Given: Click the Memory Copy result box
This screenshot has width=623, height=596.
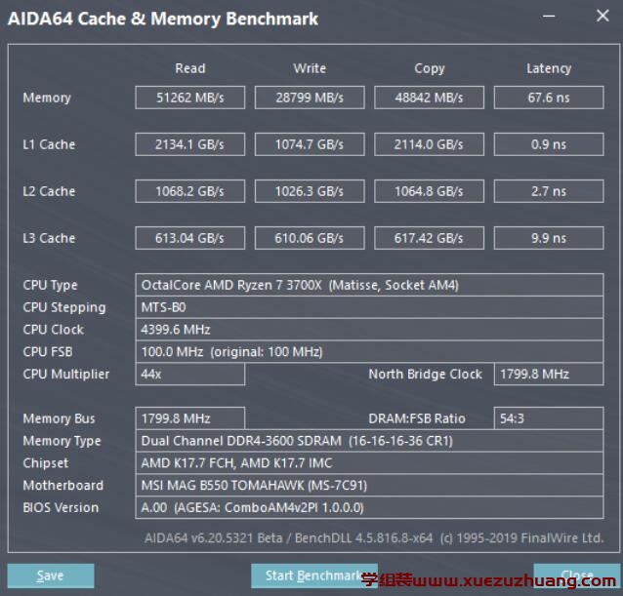Looking at the screenshot, I should 429,98.
